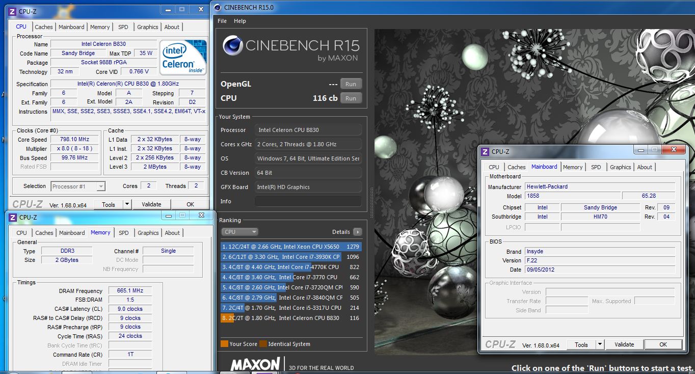Image resolution: width=695 pixels, height=374 pixels.
Task: Select Mainboard tab in top CPU-Z window
Action: [71, 27]
